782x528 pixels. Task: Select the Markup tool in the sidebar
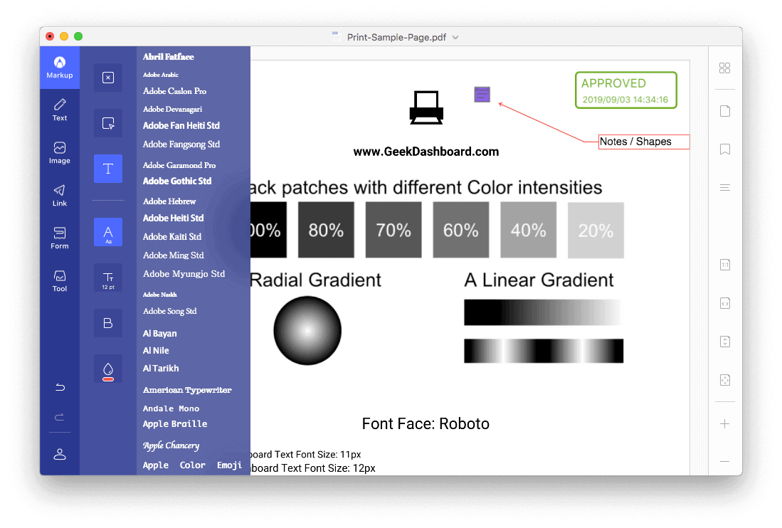60,67
